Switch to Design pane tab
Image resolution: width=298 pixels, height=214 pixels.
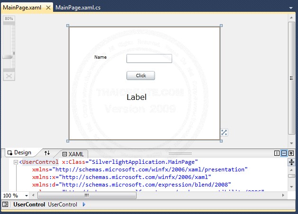[x=19, y=152]
